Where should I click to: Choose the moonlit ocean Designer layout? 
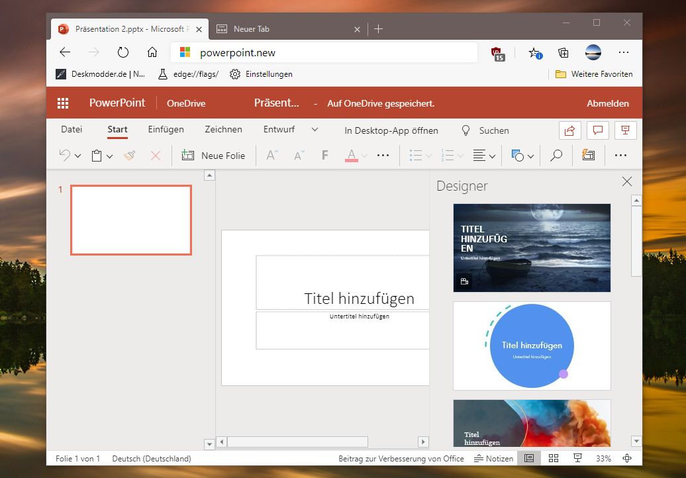[x=532, y=248]
